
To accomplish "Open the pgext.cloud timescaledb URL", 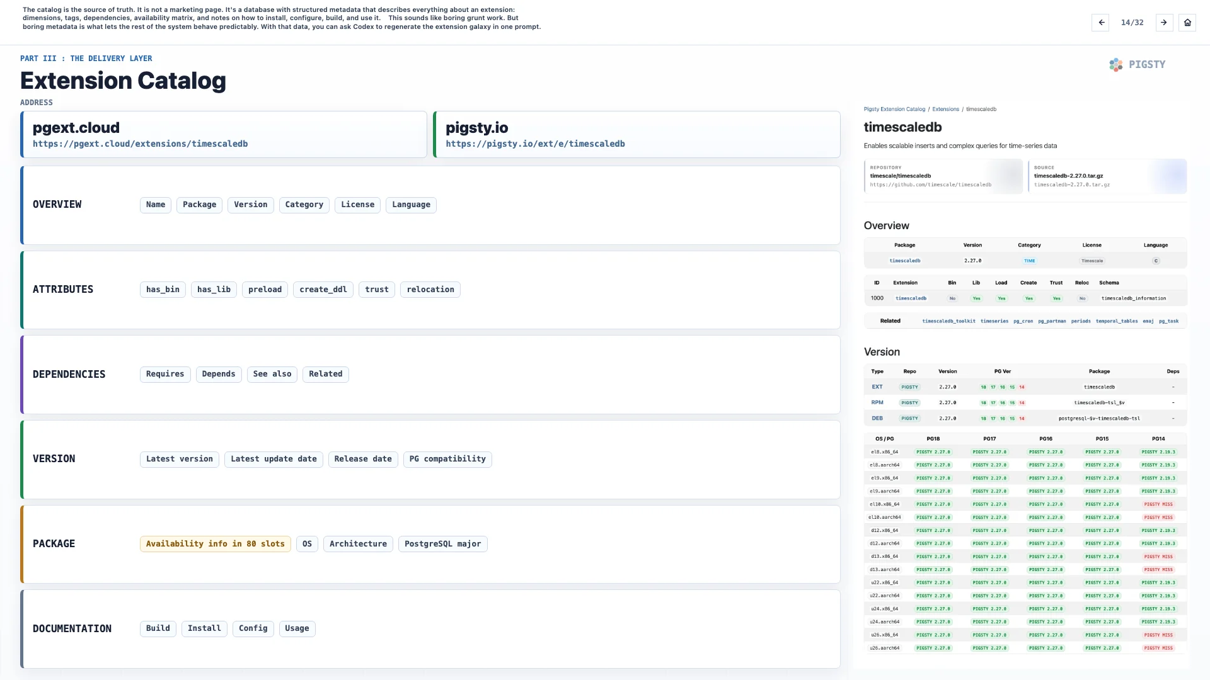I will (140, 144).
